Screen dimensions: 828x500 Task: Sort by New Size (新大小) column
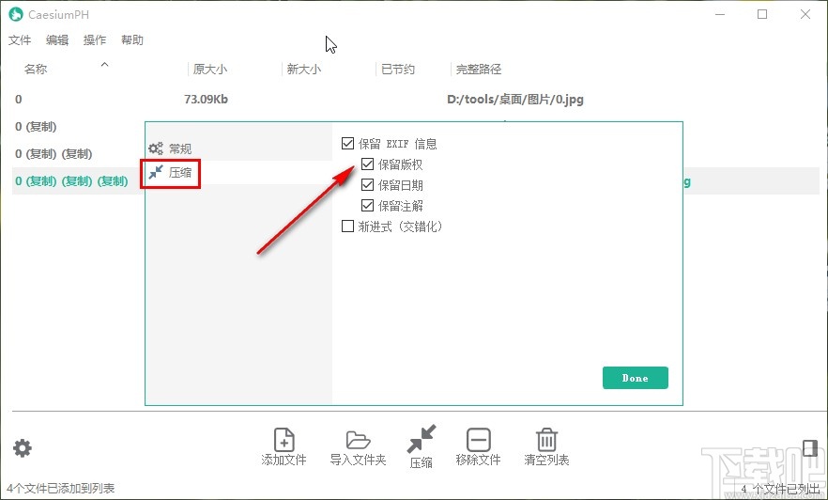coord(303,70)
